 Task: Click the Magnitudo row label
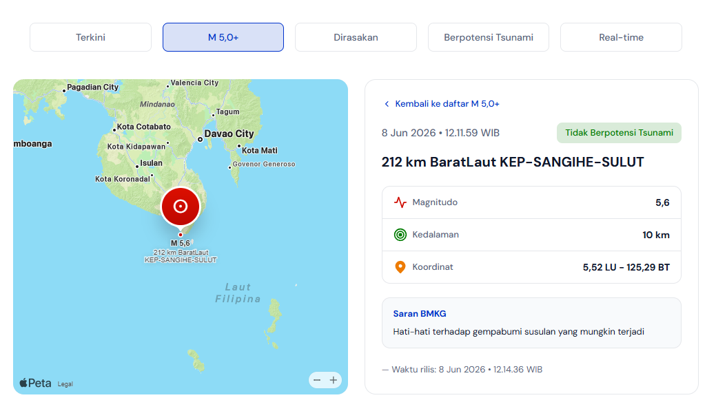435,202
